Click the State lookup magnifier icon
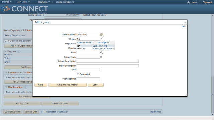This screenshot has width=214, height=120. [x=101, y=53]
